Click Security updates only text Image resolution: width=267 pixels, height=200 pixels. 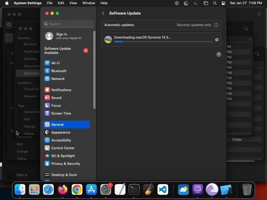click(x=194, y=25)
